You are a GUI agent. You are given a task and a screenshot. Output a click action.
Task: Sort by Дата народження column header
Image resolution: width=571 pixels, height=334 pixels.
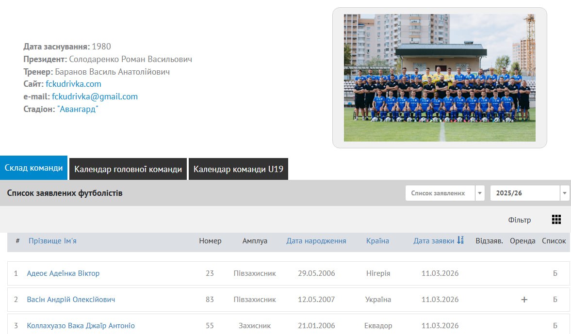pos(316,241)
